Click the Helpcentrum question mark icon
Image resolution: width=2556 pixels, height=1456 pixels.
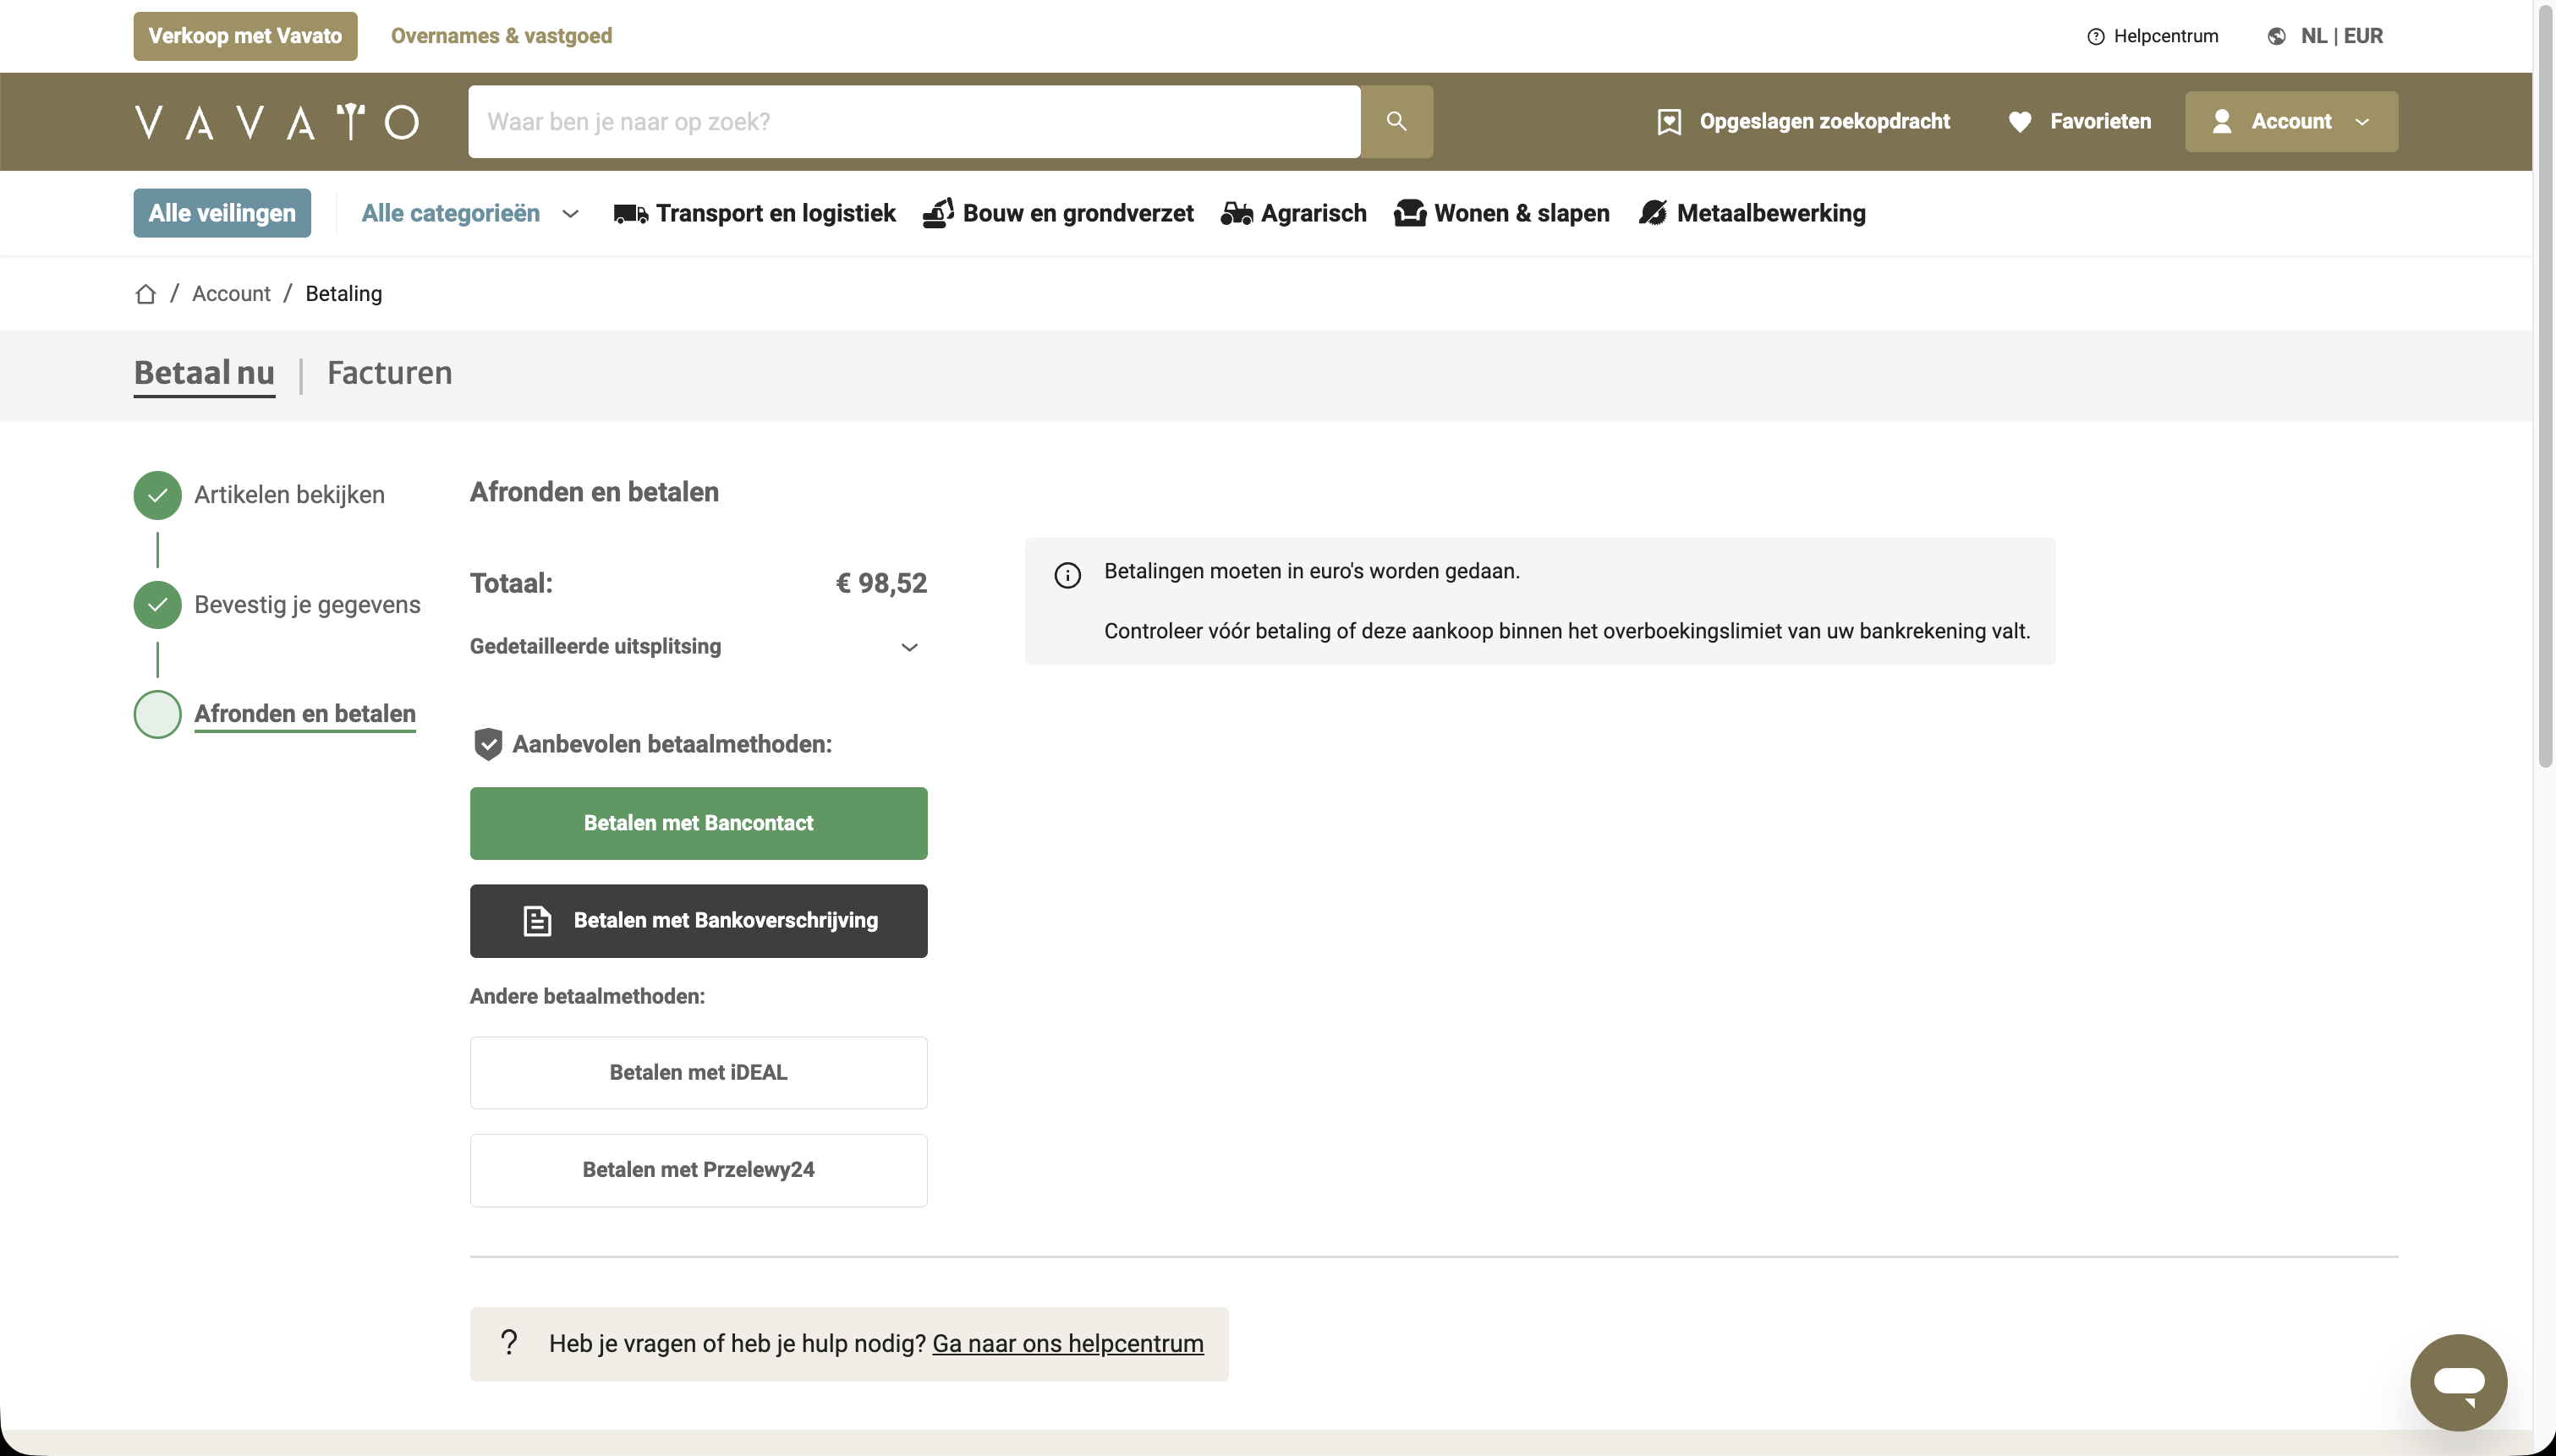(x=2096, y=37)
